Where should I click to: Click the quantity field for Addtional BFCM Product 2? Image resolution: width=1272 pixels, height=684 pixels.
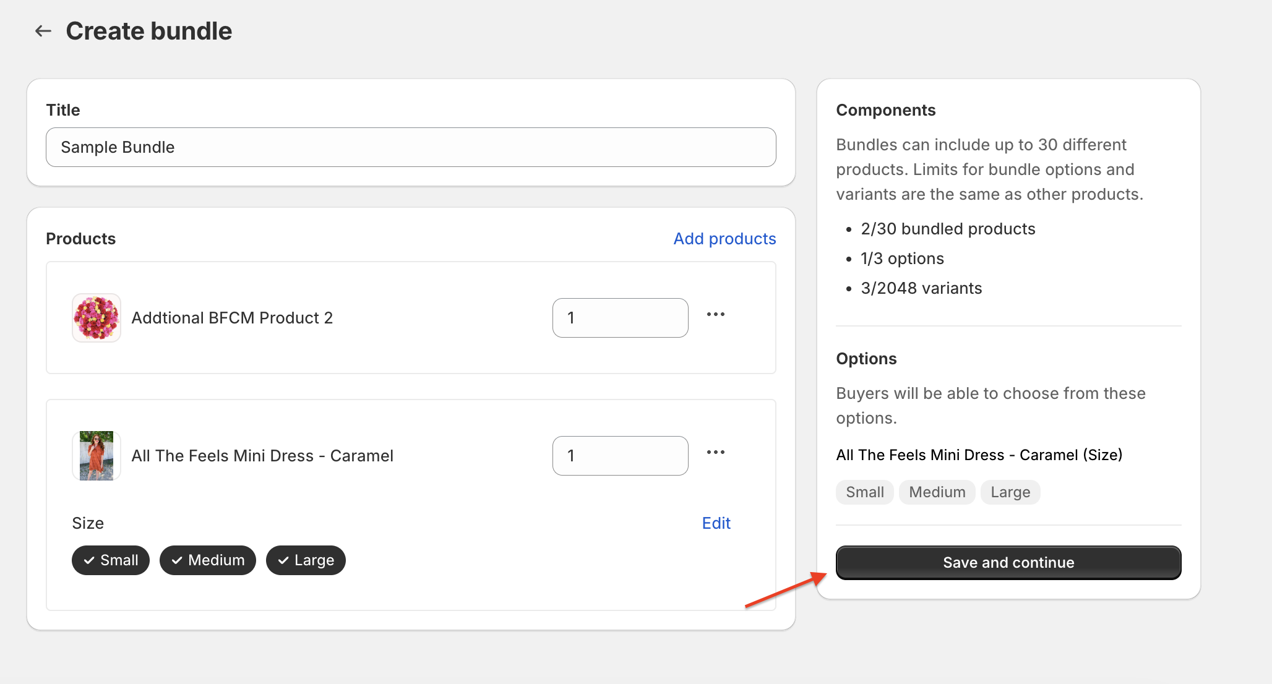pyautogui.click(x=620, y=318)
